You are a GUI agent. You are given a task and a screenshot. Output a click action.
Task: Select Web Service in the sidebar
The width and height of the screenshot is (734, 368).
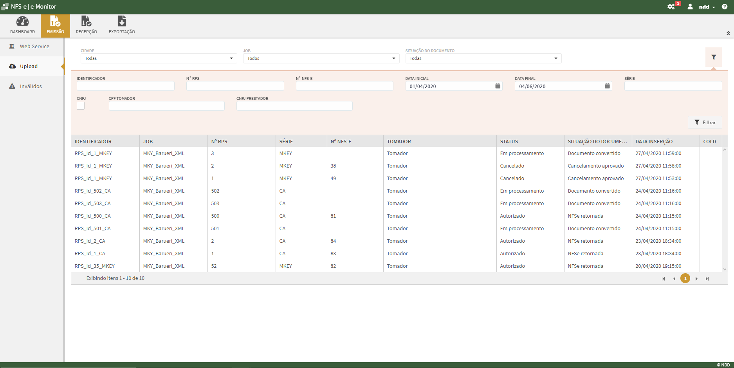[x=34, y=46]
